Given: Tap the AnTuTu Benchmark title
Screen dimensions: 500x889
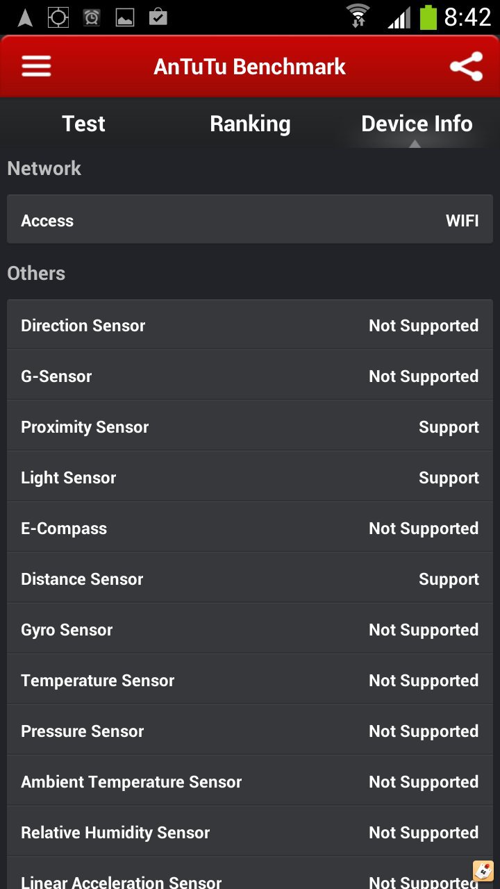Looking at the screenshot, I should pyautogui.click(x=250, y=67).
